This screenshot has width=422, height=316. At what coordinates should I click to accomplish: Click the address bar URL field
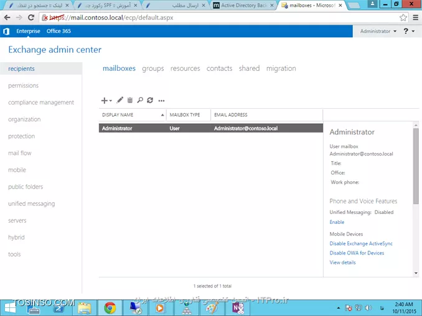pos(224,18)
